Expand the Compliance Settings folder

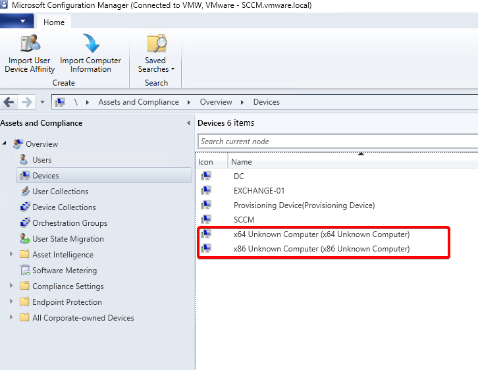pos(11,286)
